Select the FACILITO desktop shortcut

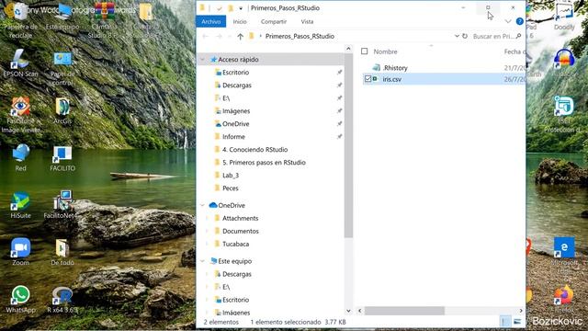pos(62,158)
